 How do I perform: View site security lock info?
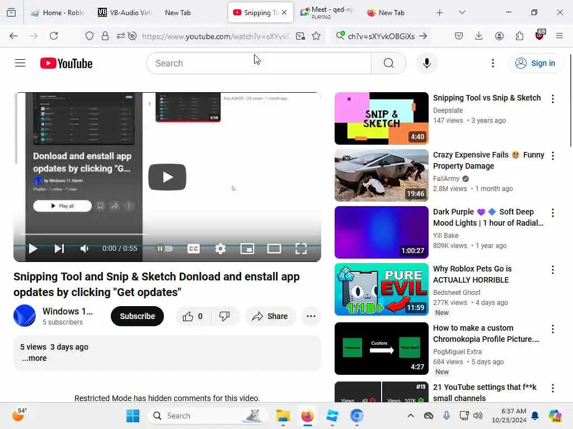(105, 36)
